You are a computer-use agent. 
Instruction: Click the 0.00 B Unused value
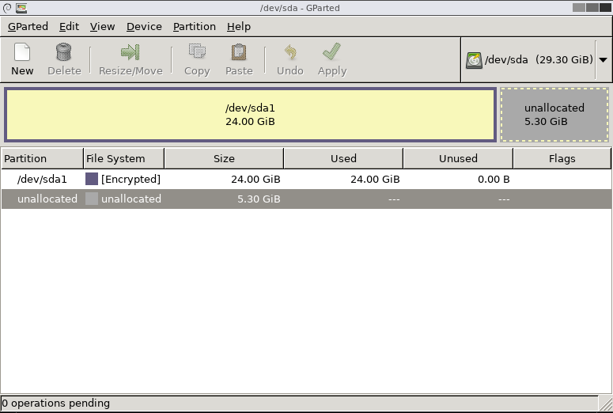tap(494, 179)
